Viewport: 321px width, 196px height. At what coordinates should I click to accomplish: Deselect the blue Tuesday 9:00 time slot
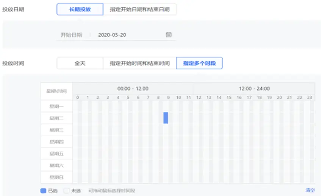pos(166,118)
